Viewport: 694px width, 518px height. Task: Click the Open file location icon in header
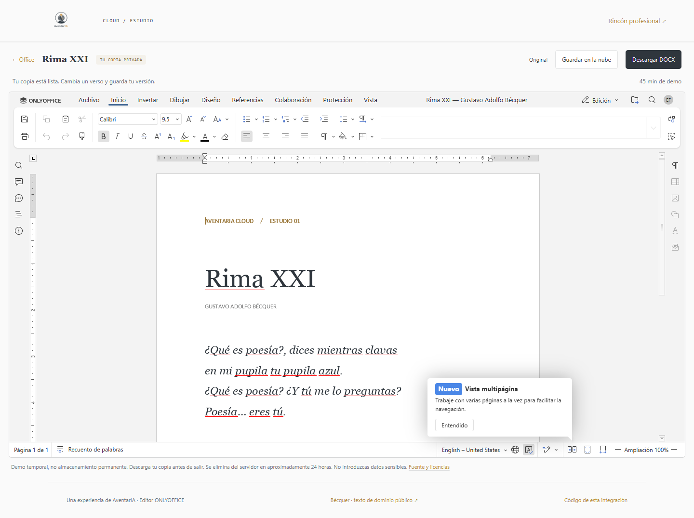pyautogui.click(x=635, y=100)
